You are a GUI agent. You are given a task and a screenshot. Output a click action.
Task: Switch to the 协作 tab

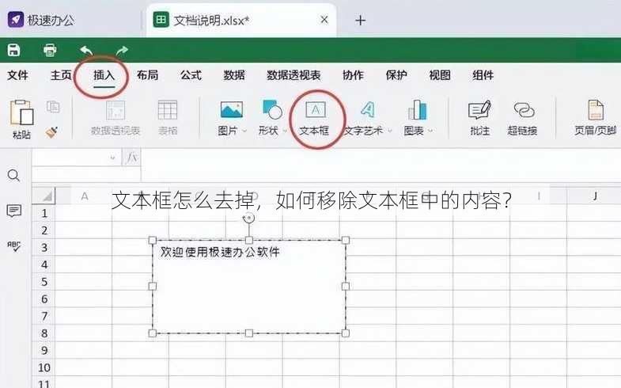pyautogui.click(x=353, y=75)
